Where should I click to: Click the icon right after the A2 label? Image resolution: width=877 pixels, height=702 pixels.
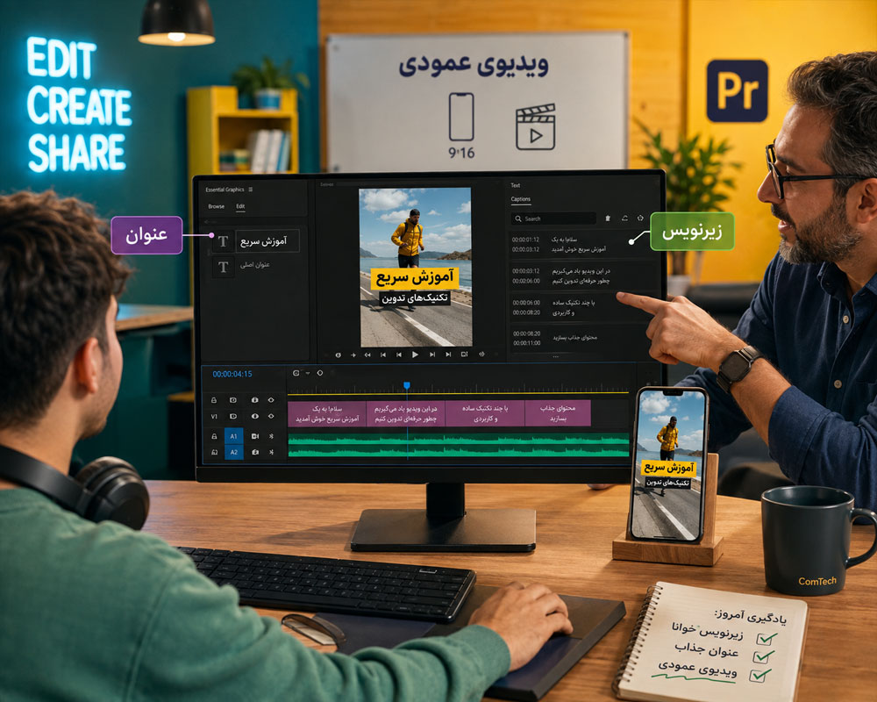[x=255, y=452]
